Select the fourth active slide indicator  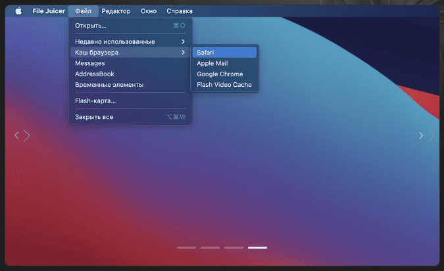[257, 247]
